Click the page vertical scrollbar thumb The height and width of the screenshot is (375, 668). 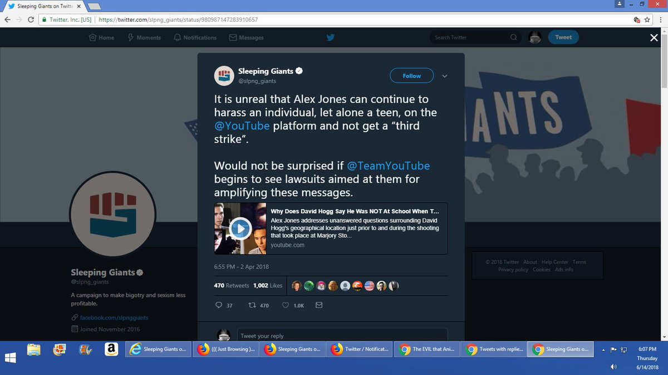(664, 62)
